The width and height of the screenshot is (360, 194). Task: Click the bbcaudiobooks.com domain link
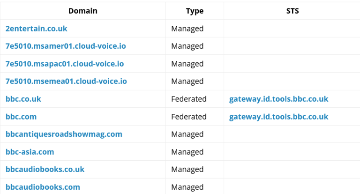[43, 187]
